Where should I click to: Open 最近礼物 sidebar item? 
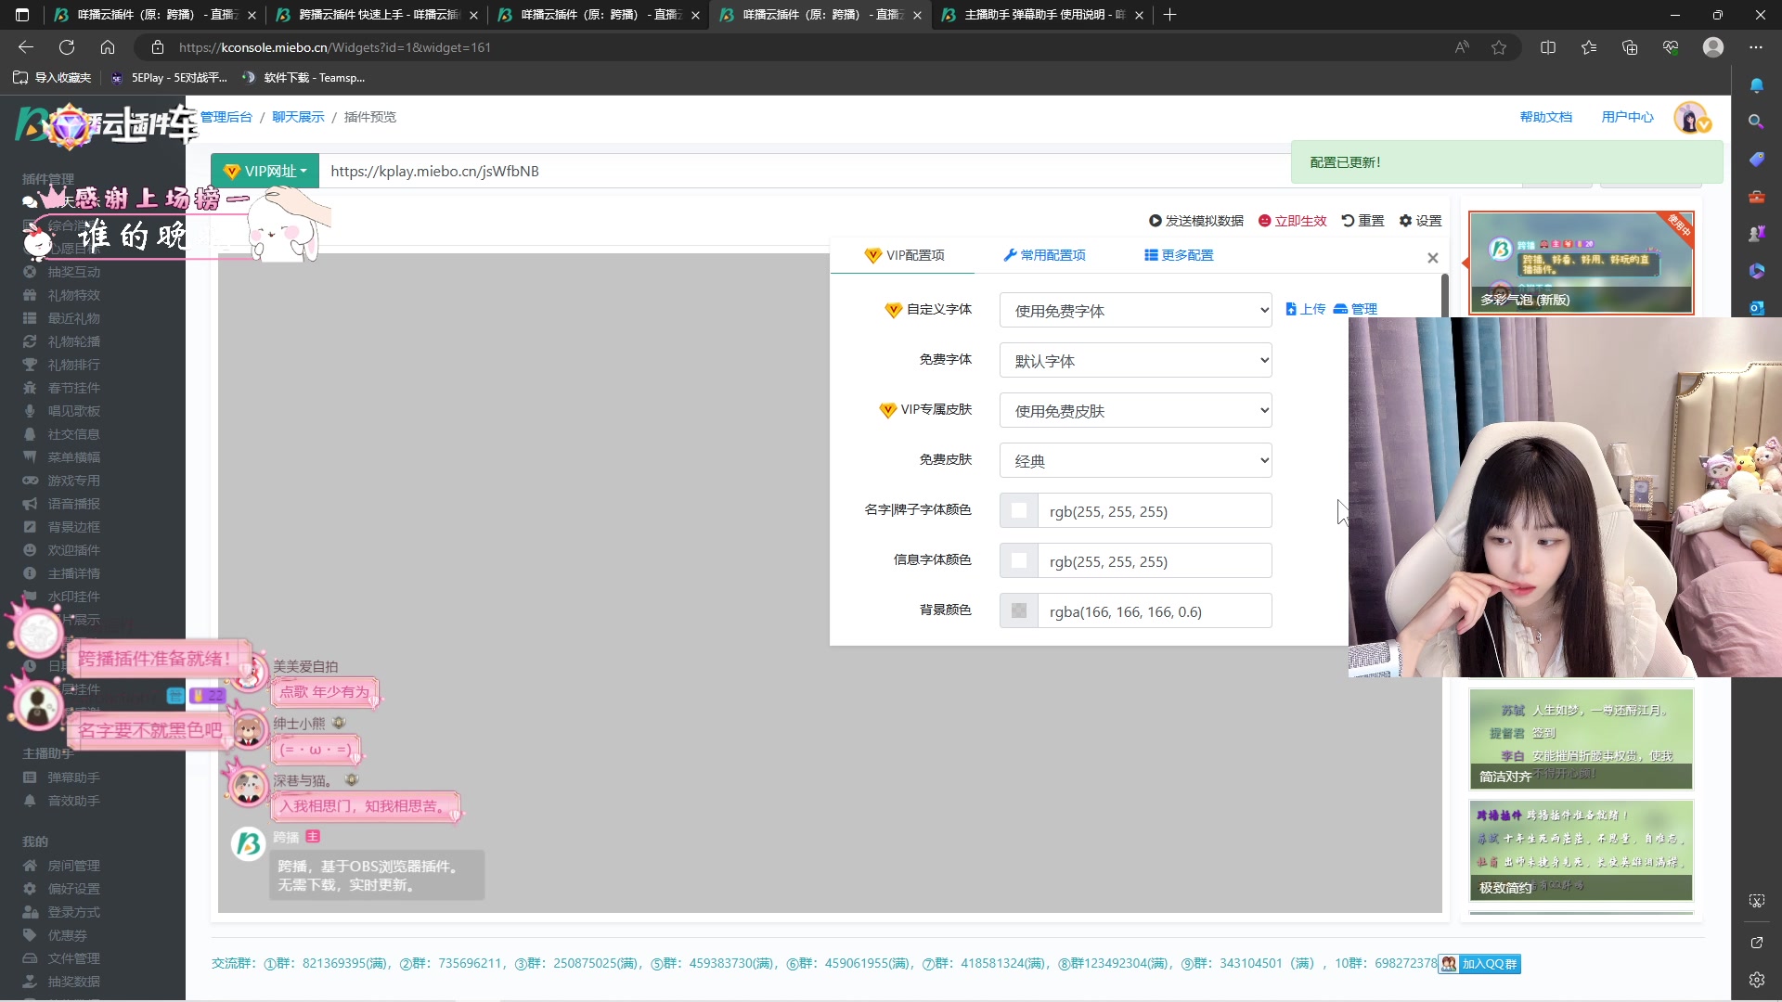tap(74, 318)
